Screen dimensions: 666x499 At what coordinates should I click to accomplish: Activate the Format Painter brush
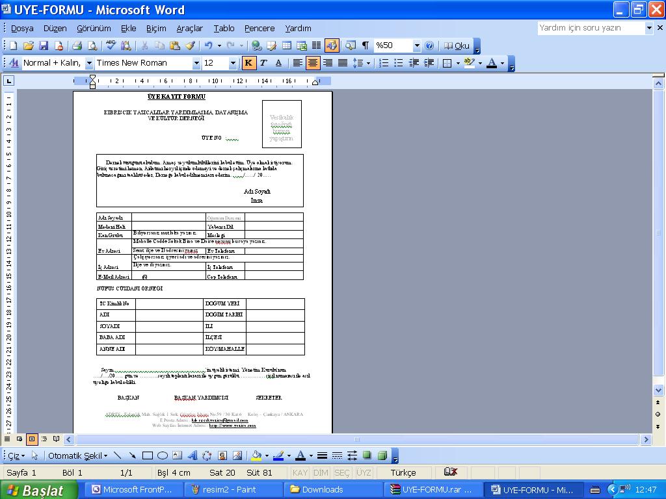190,45
